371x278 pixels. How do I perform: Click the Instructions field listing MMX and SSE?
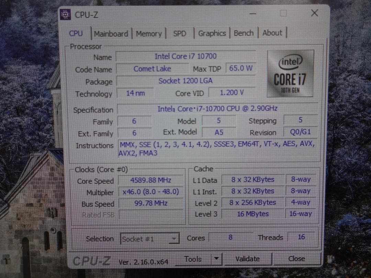coord(216,148)
